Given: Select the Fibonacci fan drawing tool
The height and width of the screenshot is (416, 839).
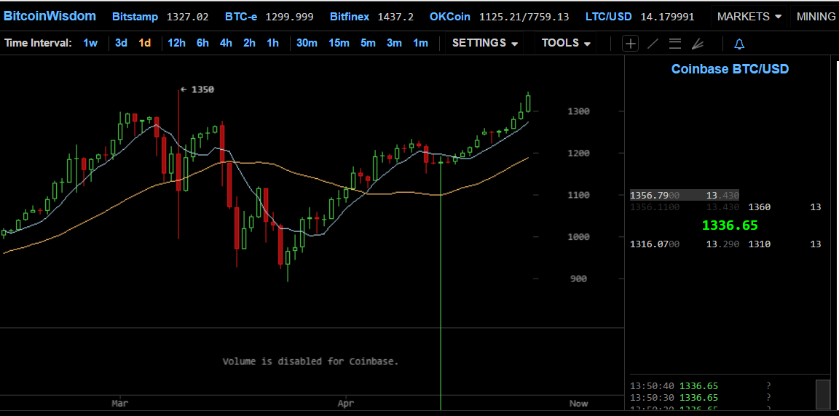Looking at the screenshot, I should click(x=697, y=44).
